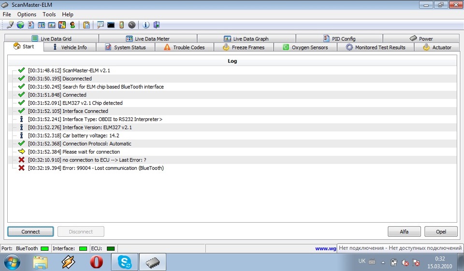Open Windows Explorer folder in taskbar
Viewport: 464px width, 271px height.
tap(40, 262)
